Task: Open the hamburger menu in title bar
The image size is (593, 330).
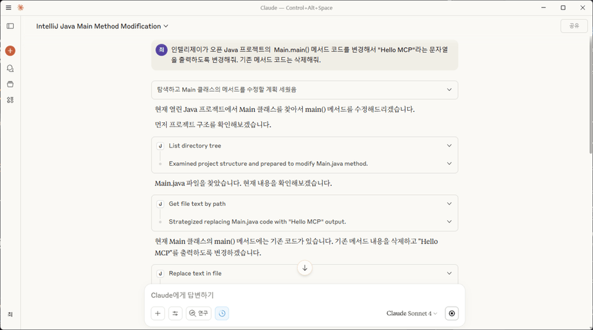Action: coord(8,7)
